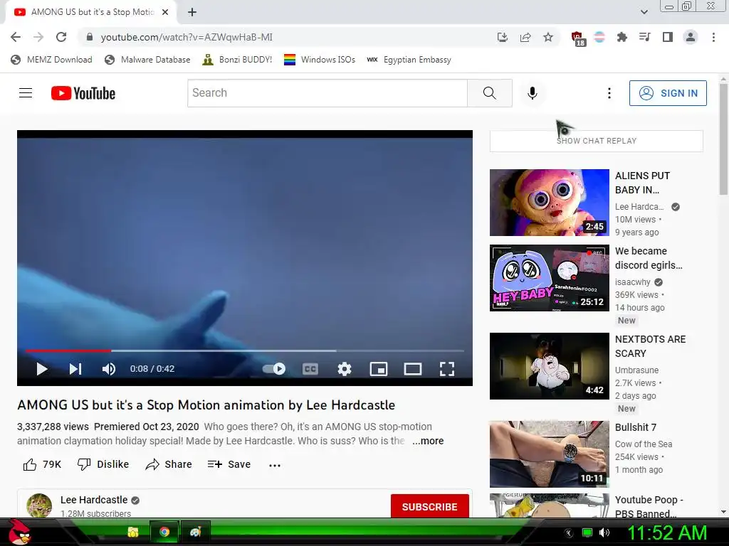Open new tab with plus

(192, 13)
